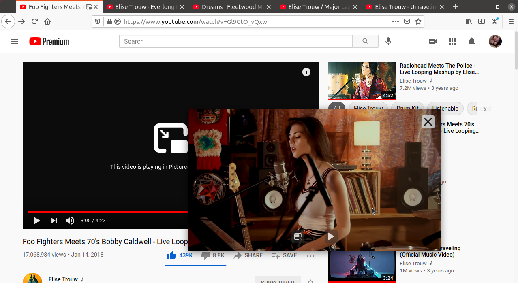
Task: Expand more filter chips with the right chevron
Action: (x=485, y=109)
